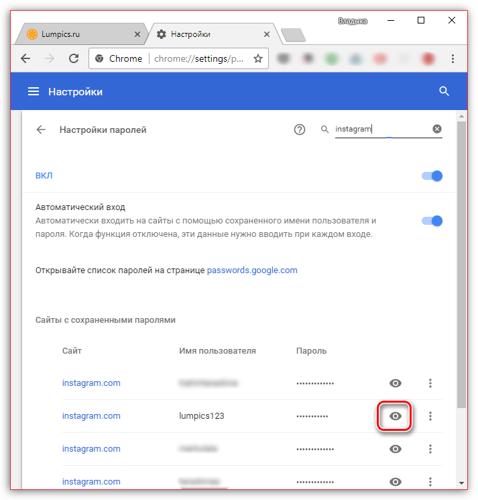Click the browser forward arrow
The height and width of the screenshot is (500, 478).
coord(50,58)
